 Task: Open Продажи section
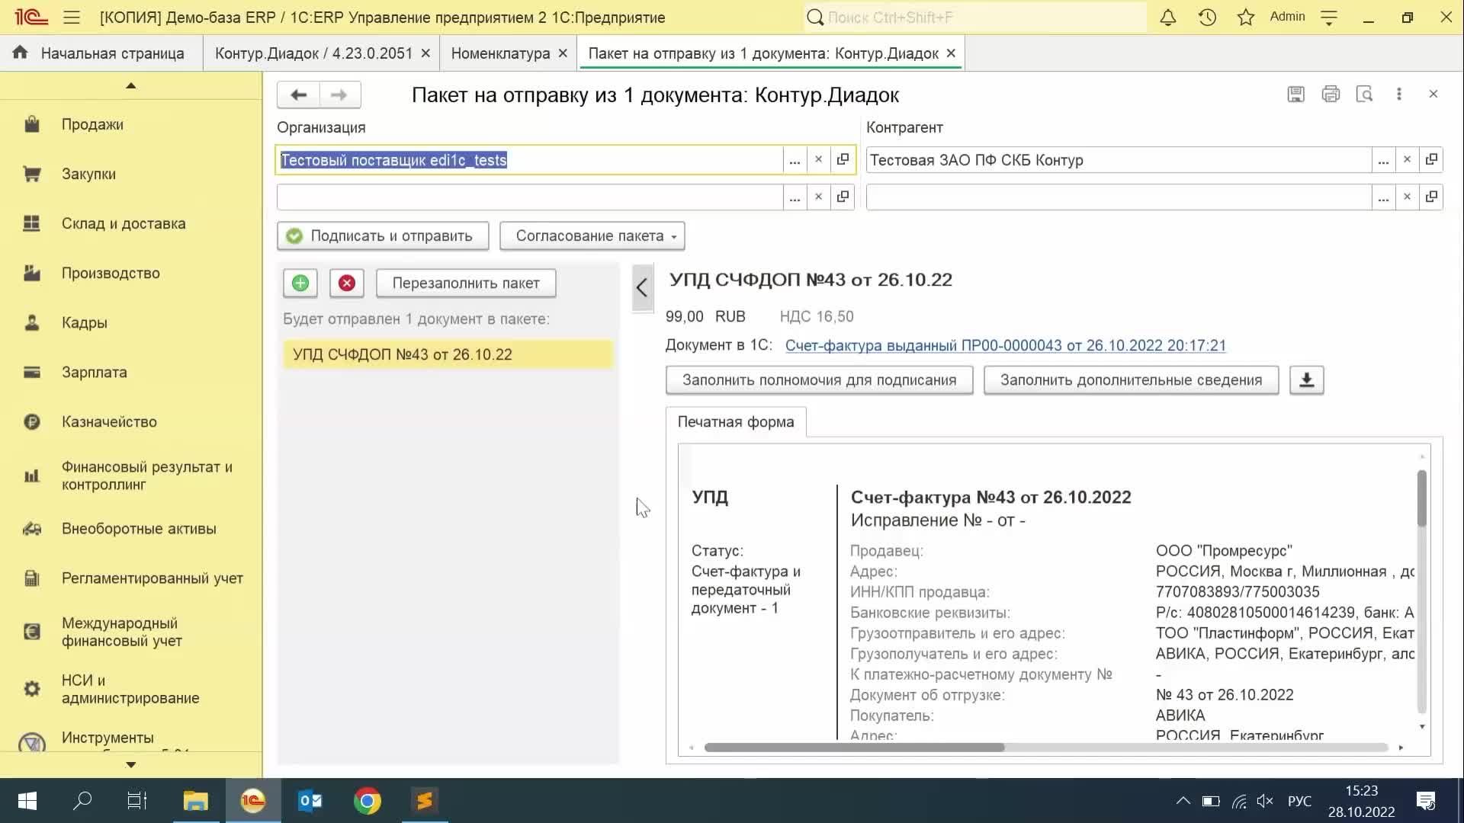[x=131, y=124]
